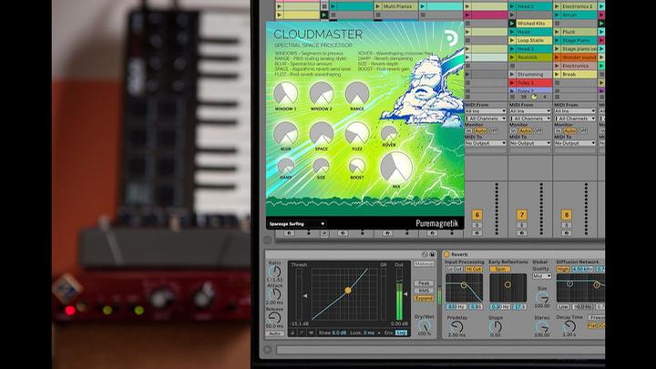656x369 pixels.
Task: Open track 6 MIDI To No Output dropdown
Action: coord(486,143)
